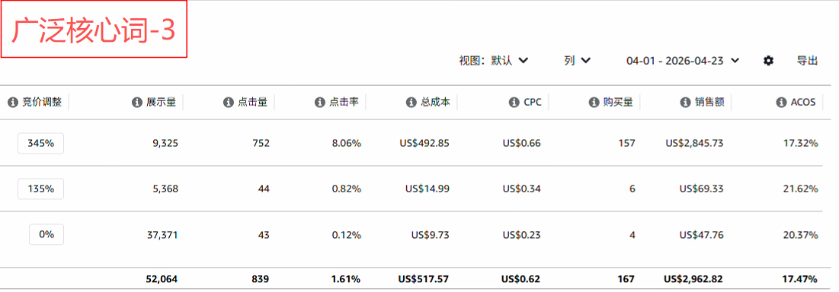Select ACOS value 21.62%
This screenshot has height=292, width=839.
[800, 189]
